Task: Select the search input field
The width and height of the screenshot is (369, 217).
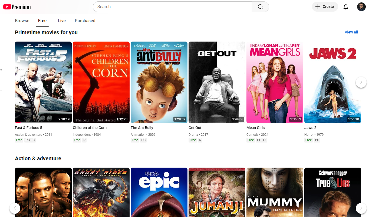Action: coord(172,6)
